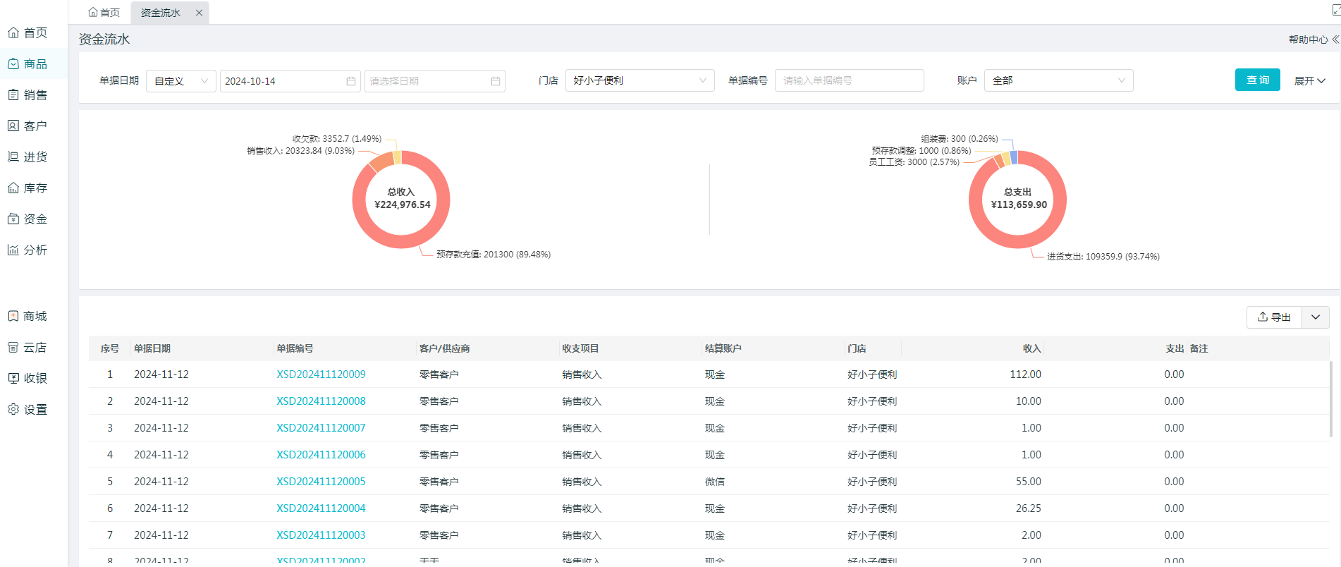Click the 导出 button
The image size is (1341, 567).
[1275, 317]
